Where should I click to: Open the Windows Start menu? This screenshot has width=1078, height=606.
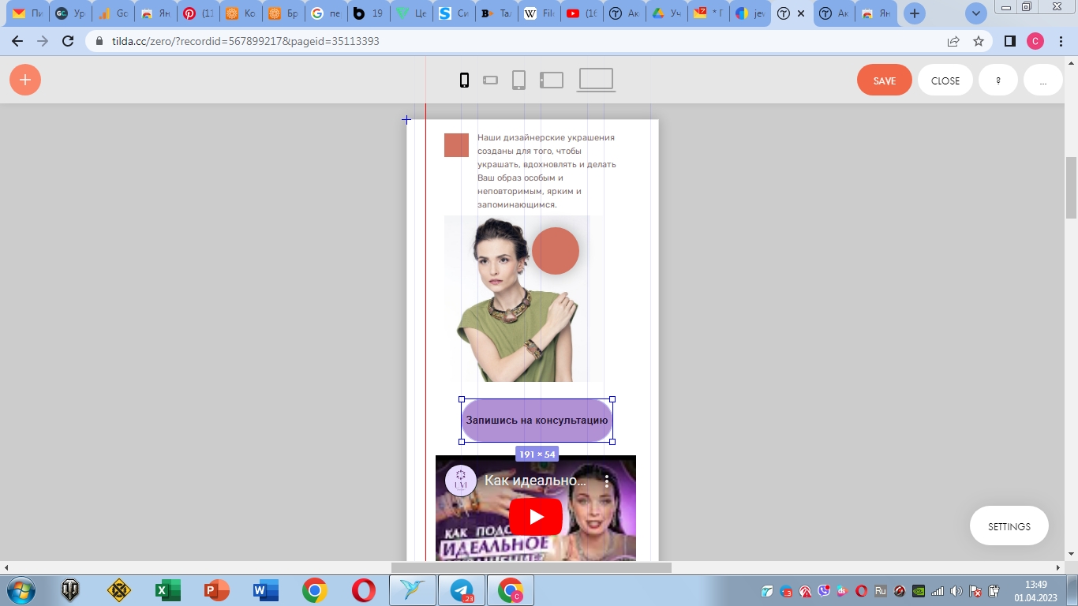point(20,590)
